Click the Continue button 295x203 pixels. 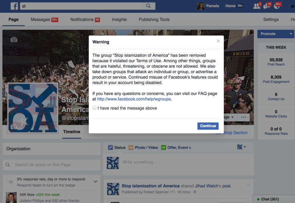208,126
